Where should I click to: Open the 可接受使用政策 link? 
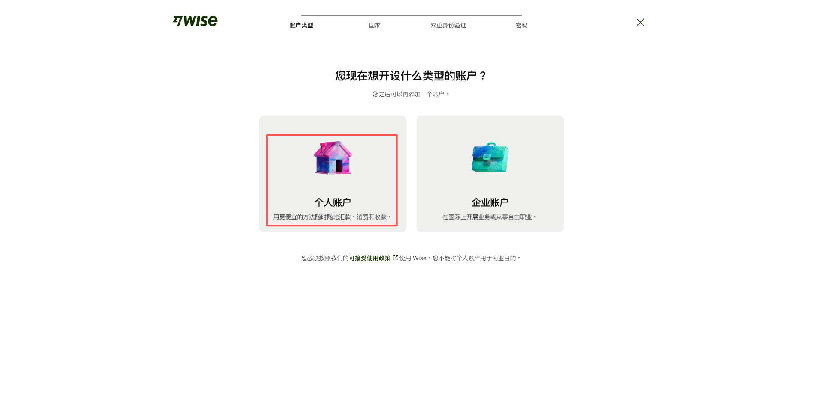[x=369, y=258]
